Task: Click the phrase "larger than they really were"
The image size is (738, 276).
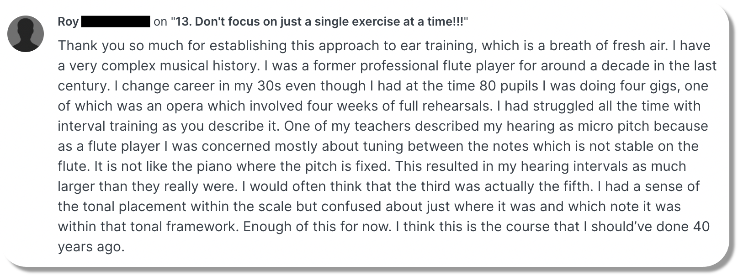Action: pyautogui.click(x=150, y=186)
